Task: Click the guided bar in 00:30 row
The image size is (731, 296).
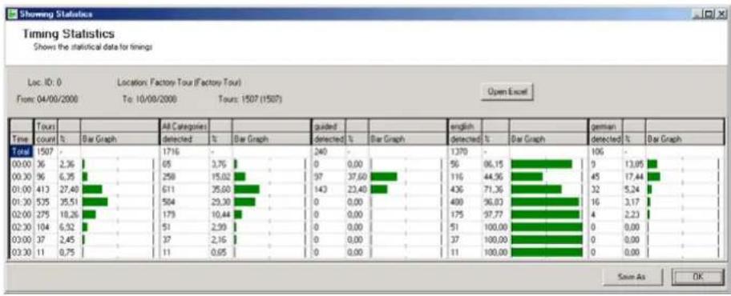Action: tap(384, 177)
